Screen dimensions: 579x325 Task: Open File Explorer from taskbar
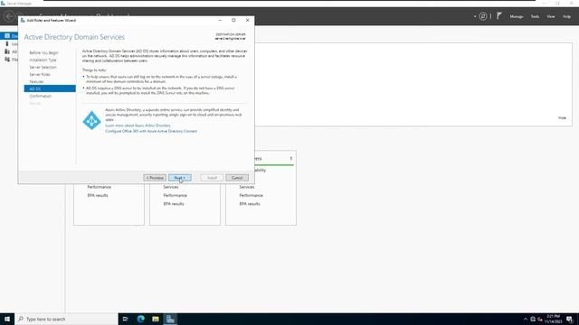coord(156,319)
